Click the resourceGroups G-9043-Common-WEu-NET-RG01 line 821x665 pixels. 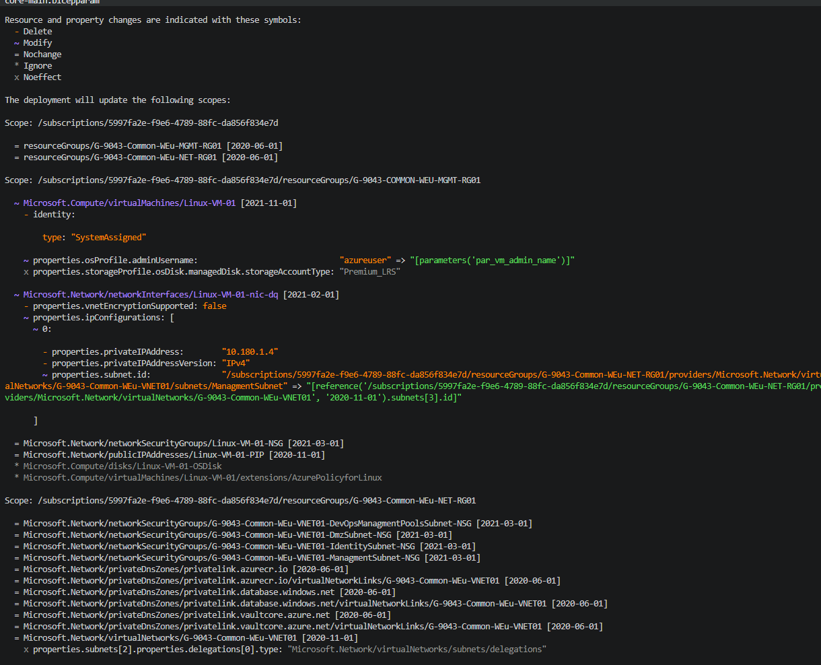(x=146, y=157)
